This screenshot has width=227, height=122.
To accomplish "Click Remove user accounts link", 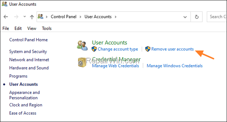I will pyautogui.click(x=172, y=49).
